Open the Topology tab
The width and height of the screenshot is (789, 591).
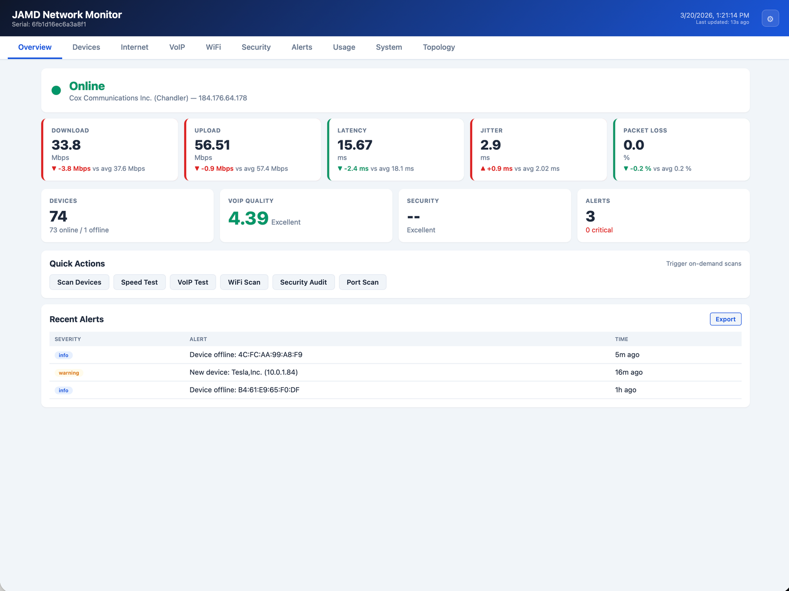(x=438, y=47)
